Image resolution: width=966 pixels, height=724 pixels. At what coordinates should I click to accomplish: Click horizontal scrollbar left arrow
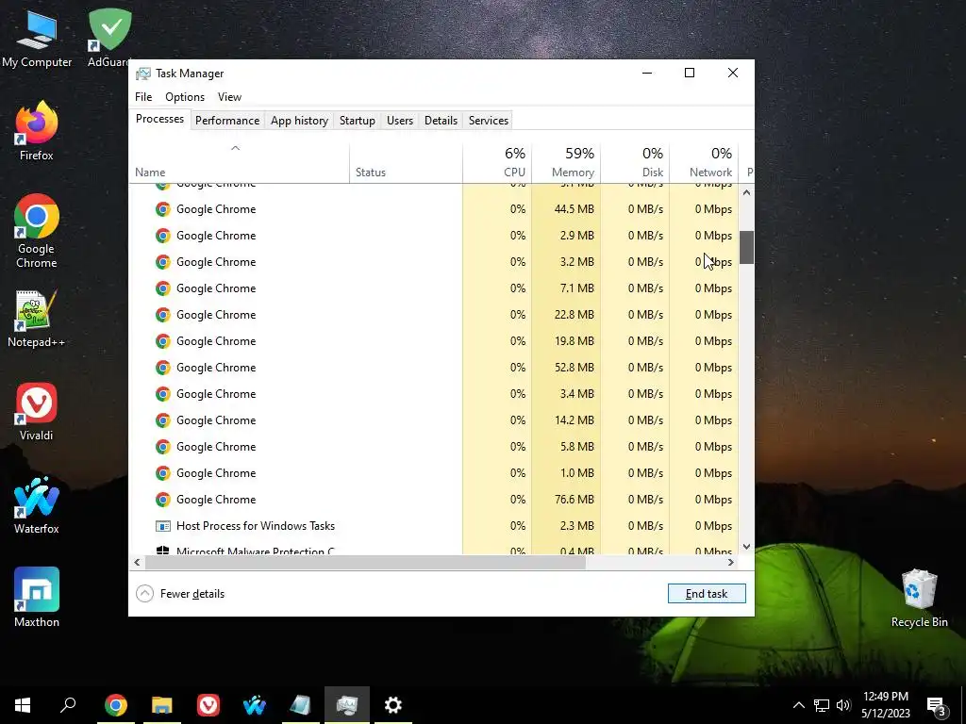137,562
